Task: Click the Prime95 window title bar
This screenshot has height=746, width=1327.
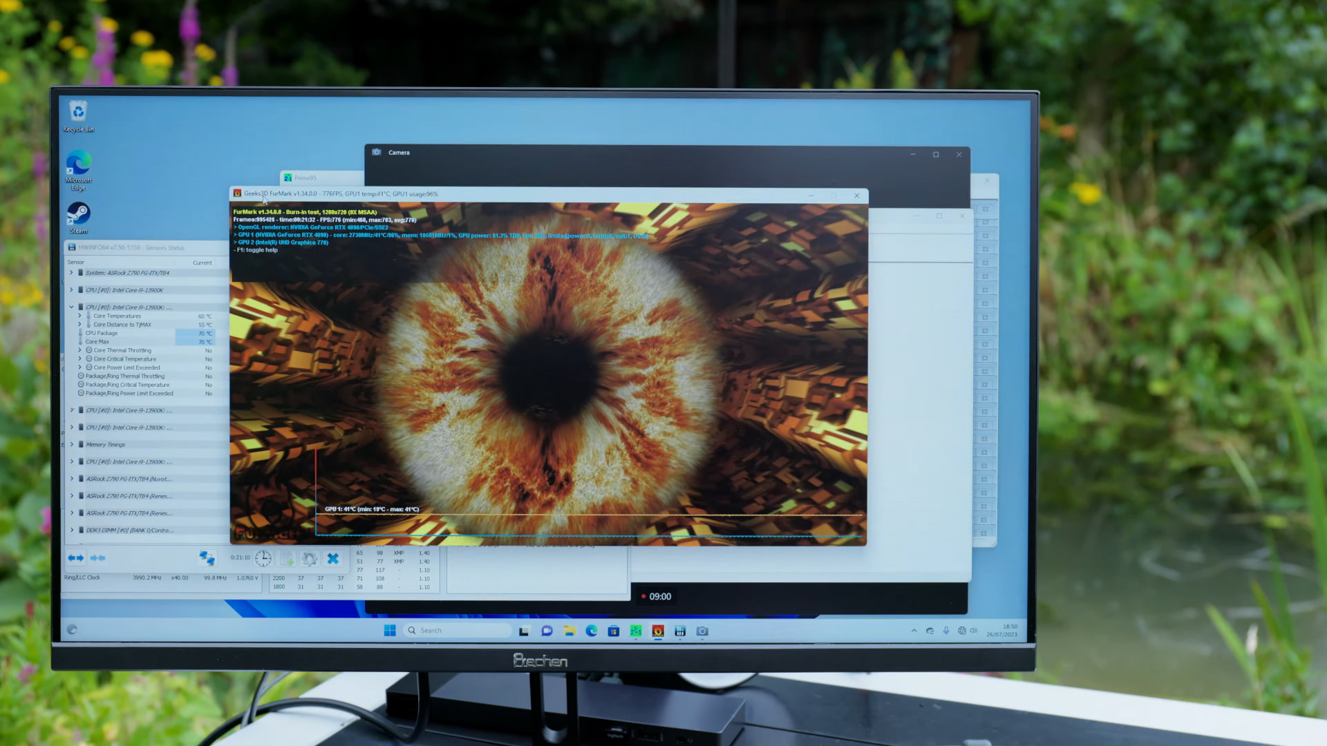Action: (322, 178)
